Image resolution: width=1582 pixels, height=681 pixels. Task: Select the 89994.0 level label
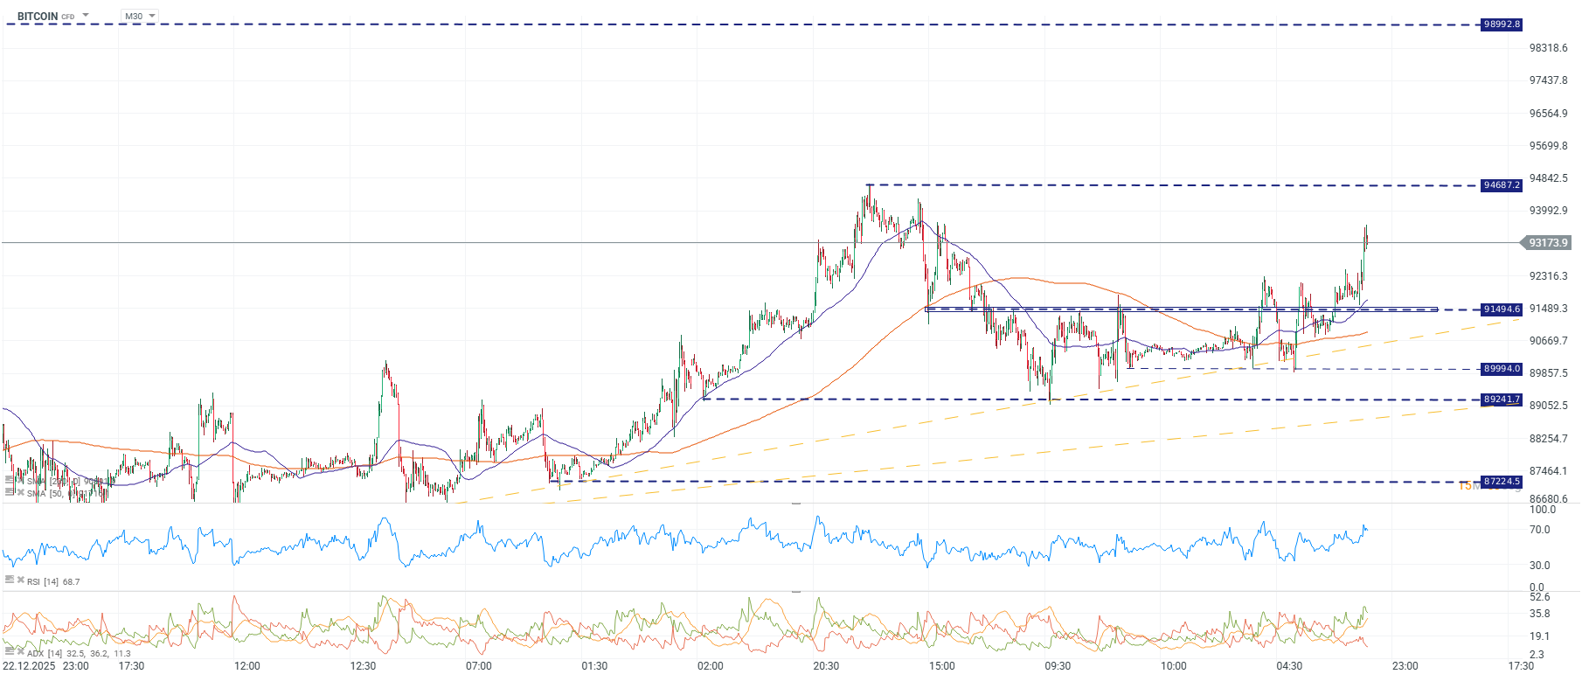pos(1502,369)
